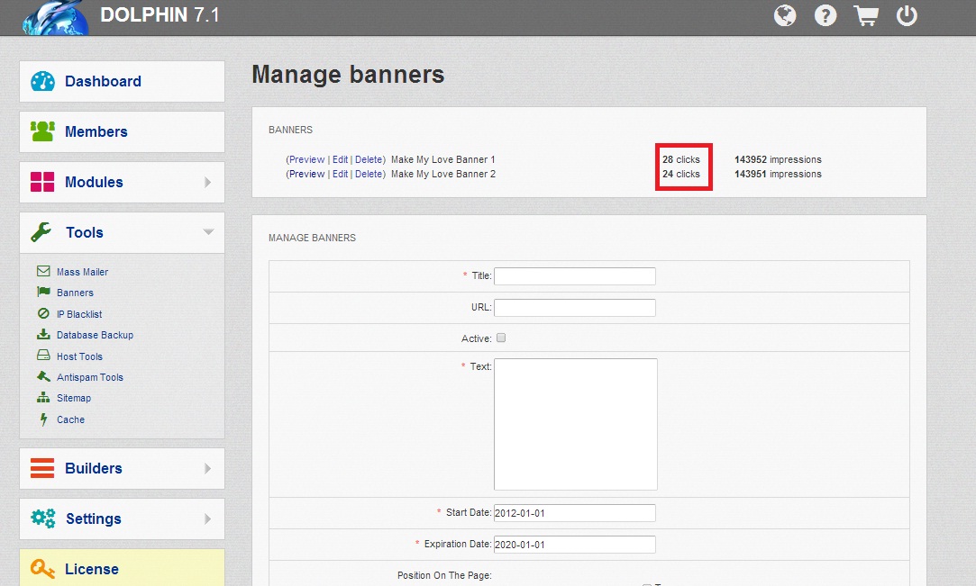This screenshot has width=976, height=586.
Task: Click the Database Backup download icon
Action: 42,335
